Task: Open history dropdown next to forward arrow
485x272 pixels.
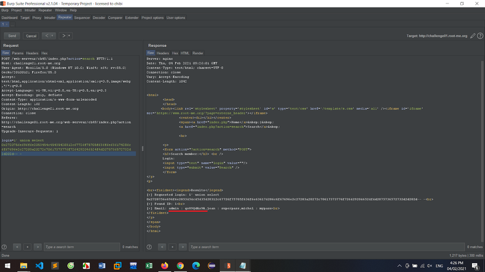Action: [x=70, y=36]
